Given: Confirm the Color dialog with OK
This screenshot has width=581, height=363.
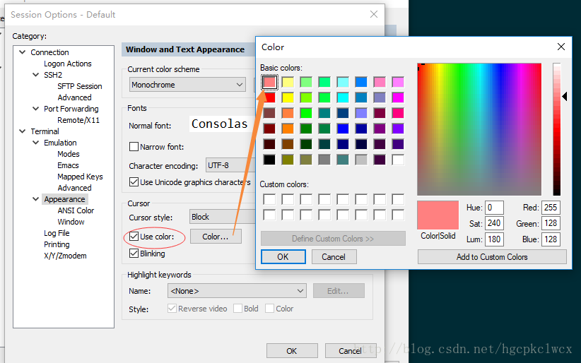Looking at the screenshot, I should (x=283, y=256).
